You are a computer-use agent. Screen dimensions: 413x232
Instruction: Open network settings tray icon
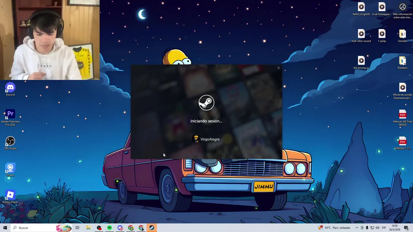click(372, 228)
